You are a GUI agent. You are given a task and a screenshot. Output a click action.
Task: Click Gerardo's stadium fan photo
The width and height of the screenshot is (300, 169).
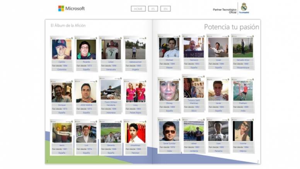[x=111, y=133]
